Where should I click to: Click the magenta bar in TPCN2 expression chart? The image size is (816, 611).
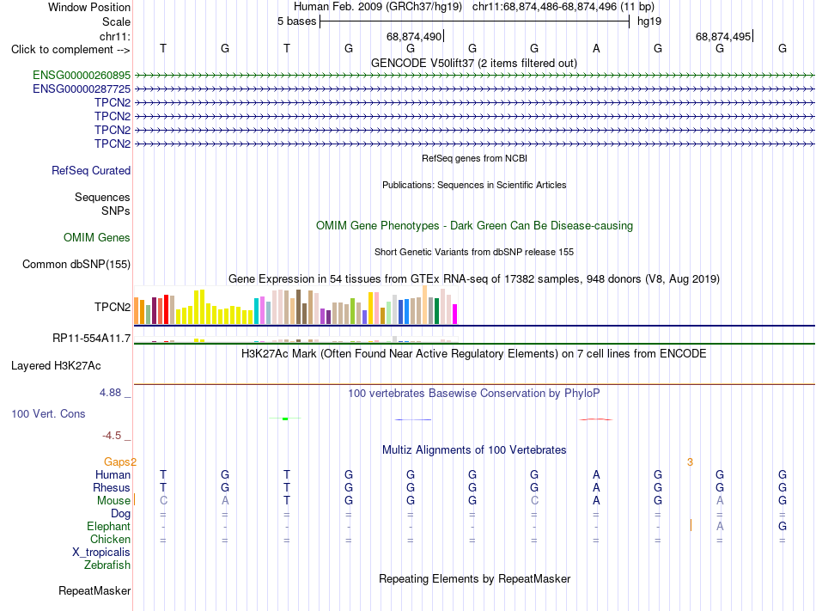pyautogui.click(x=455, y=315)
